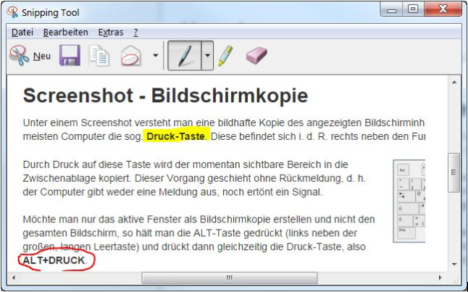This screenshot has height=292, width=468.
Task: Click the vertical scrollbar down arrow
Action: coord(454,264)
